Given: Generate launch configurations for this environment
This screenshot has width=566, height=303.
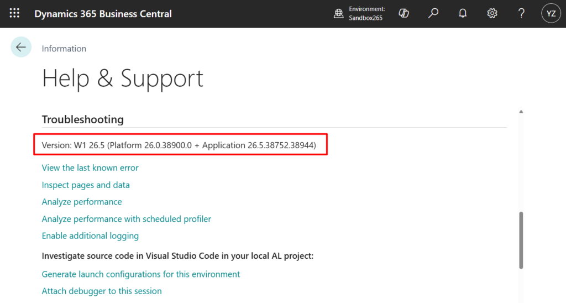Looking at the screenshot, I should tap(141, 274).
